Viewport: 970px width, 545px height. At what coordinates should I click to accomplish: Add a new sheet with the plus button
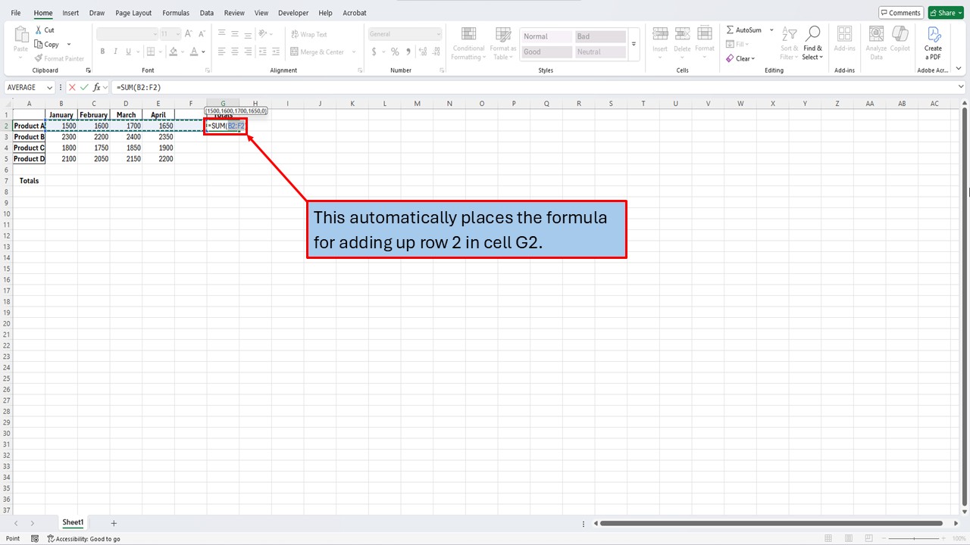[114, 522]
